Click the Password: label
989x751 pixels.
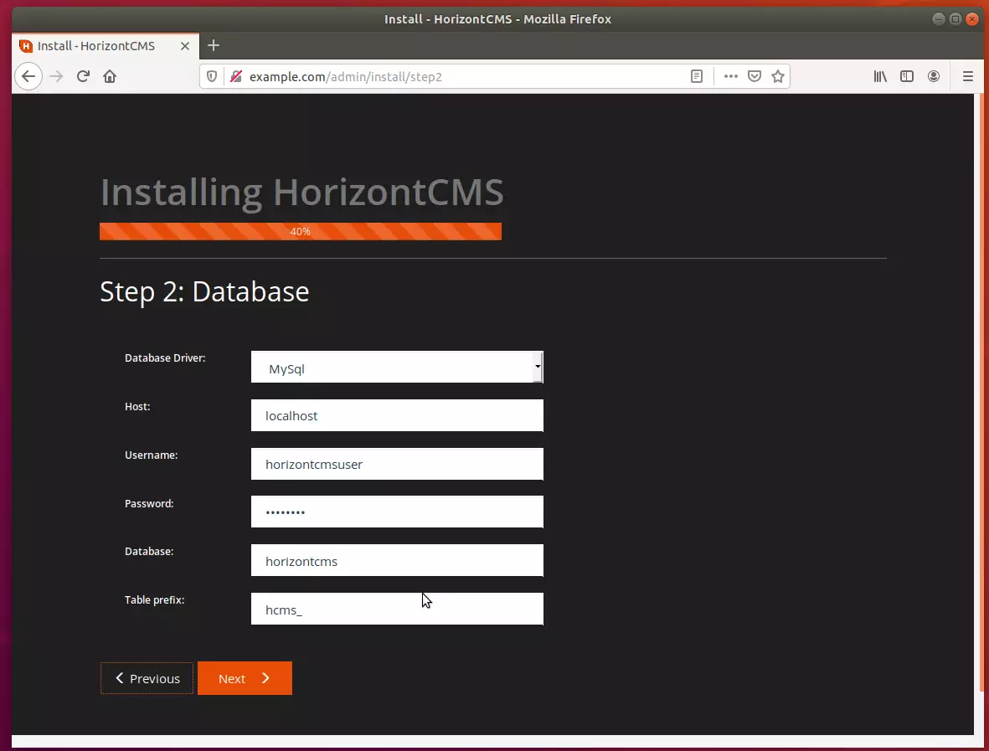[149, 504]
